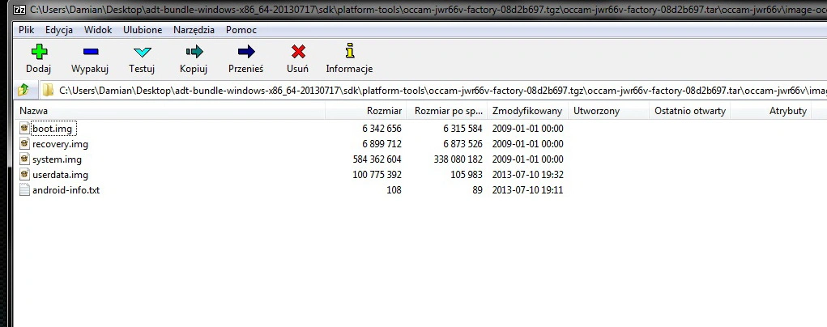Click the Usuń red delete icon
The height and width of the screenshot is (327, 827).
click(297, 53)
